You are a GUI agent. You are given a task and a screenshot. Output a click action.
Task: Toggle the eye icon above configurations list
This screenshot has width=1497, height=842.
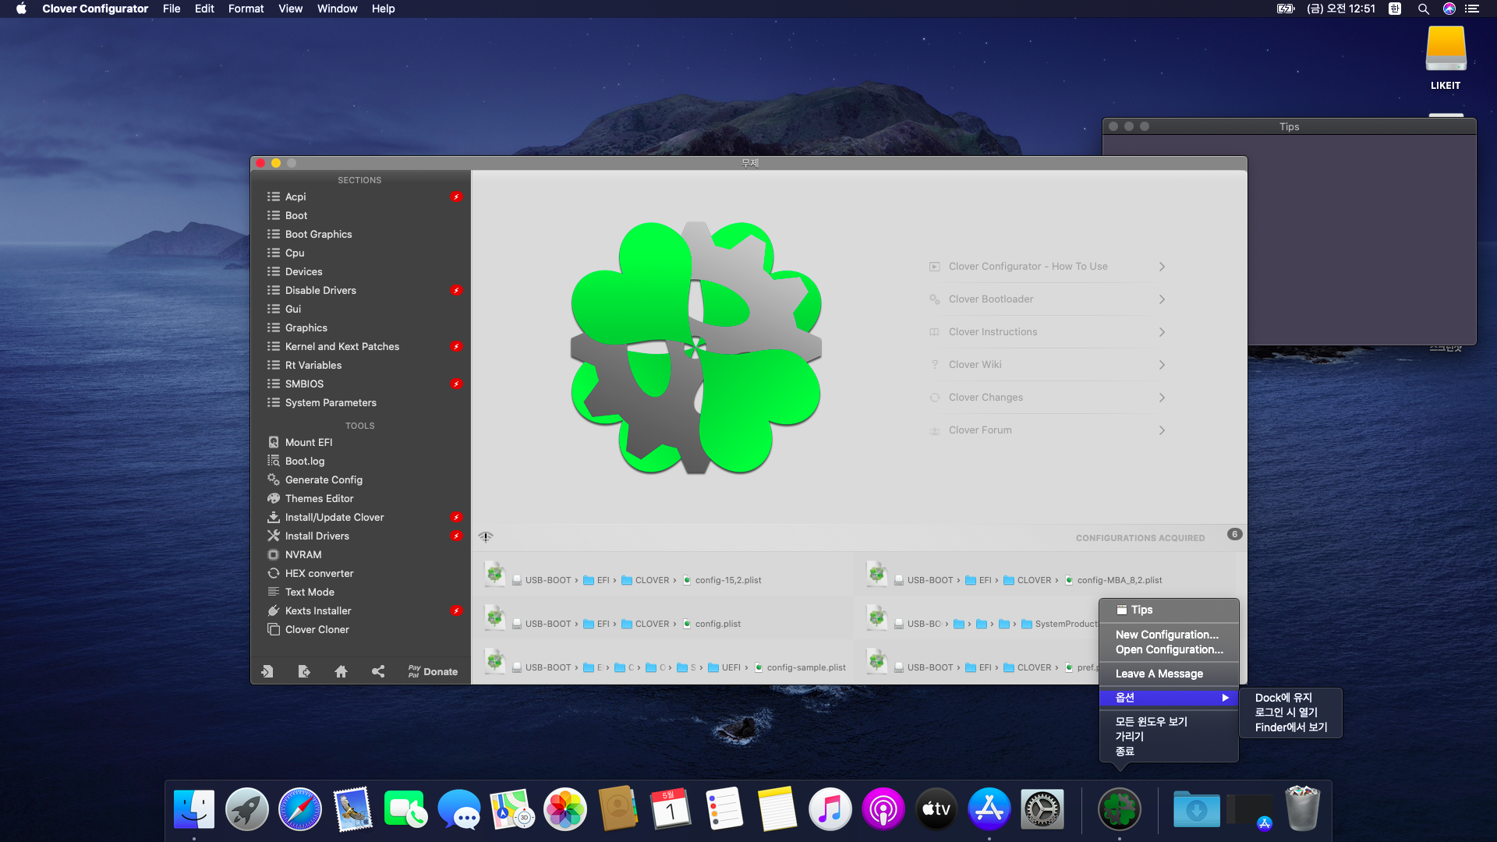pyautogui.click(x=486, y=536)
